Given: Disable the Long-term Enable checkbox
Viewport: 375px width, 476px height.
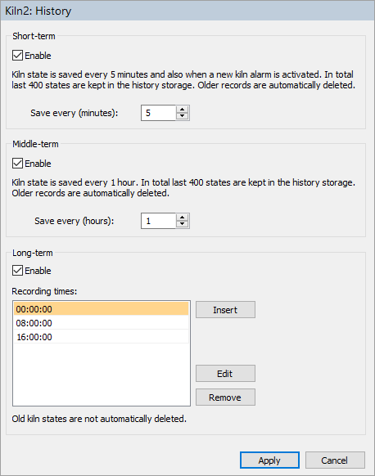Looking at the screenshot, I should pos(18,271).
